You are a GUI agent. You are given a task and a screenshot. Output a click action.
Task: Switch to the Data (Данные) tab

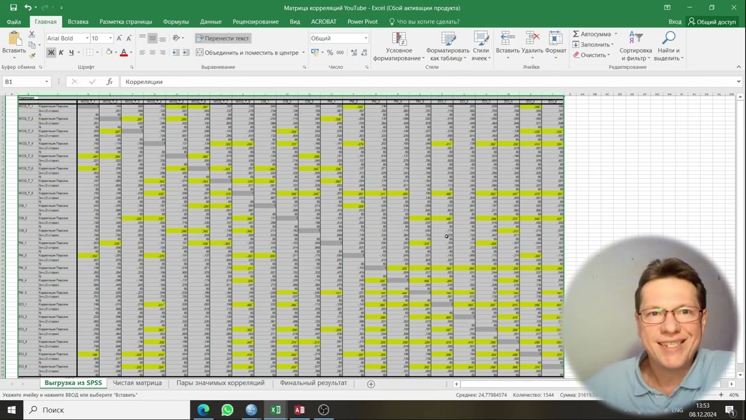coord(210,22)
